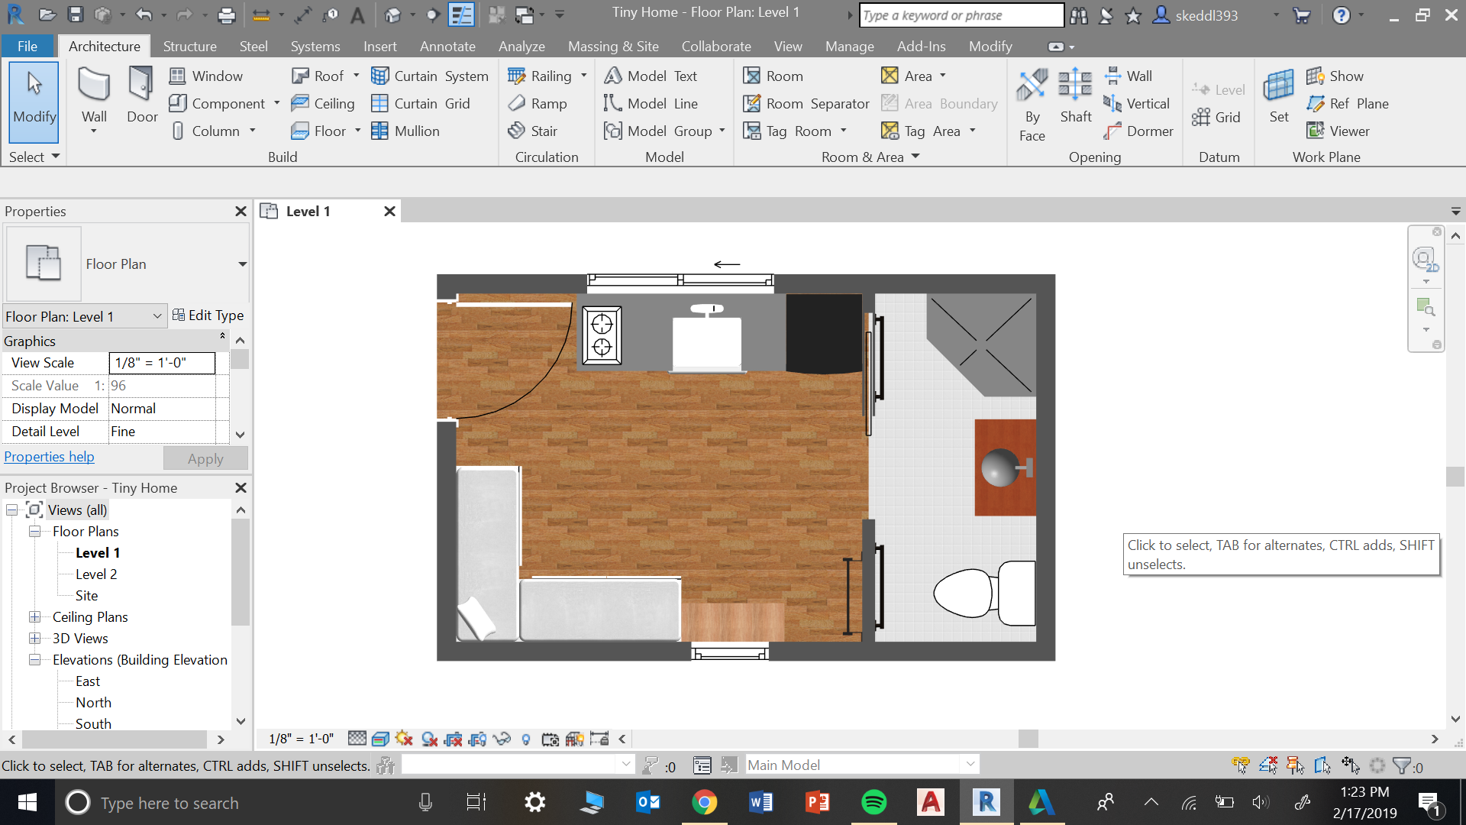Open the Roof tool dropdown arrow
Viewport: 1466px width, 825px height.
(356, 76)
